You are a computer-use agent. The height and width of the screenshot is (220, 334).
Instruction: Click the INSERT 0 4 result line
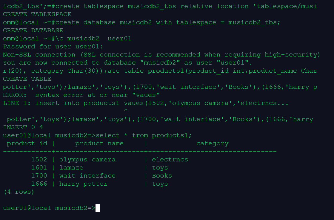tap(23, 127)
